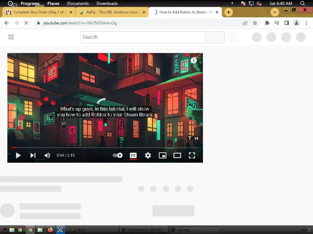The image size is (313, 234).
Task: Open the desktop search magnifier
Action: (302, 3)
